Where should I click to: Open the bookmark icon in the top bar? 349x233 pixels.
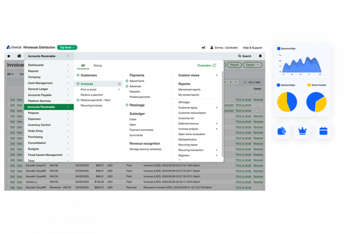click(x=260, y=56)
